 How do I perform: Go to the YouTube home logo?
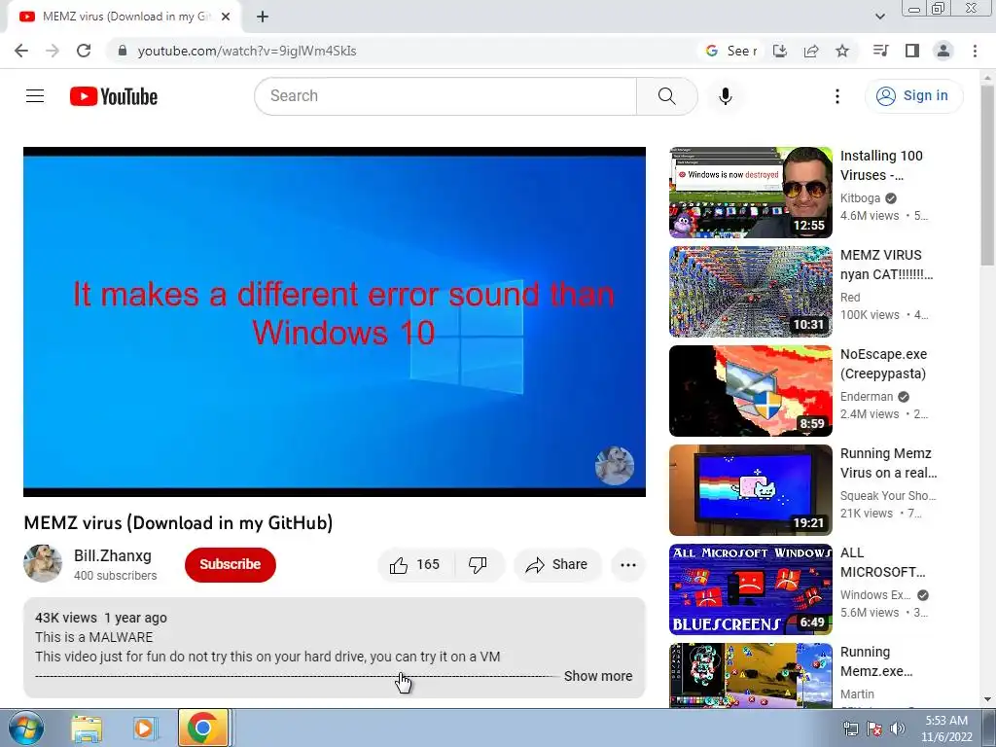coord(114,96)
